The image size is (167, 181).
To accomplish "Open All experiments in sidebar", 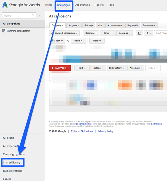I will point(11,146).
